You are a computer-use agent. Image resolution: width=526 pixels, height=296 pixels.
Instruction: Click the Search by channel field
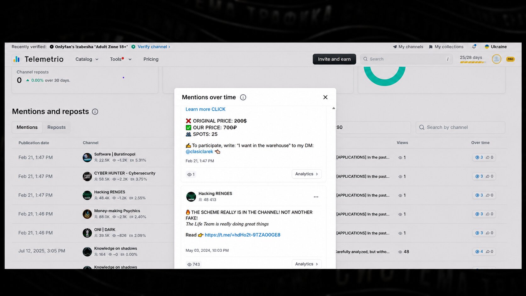click(x=461, y=127)
